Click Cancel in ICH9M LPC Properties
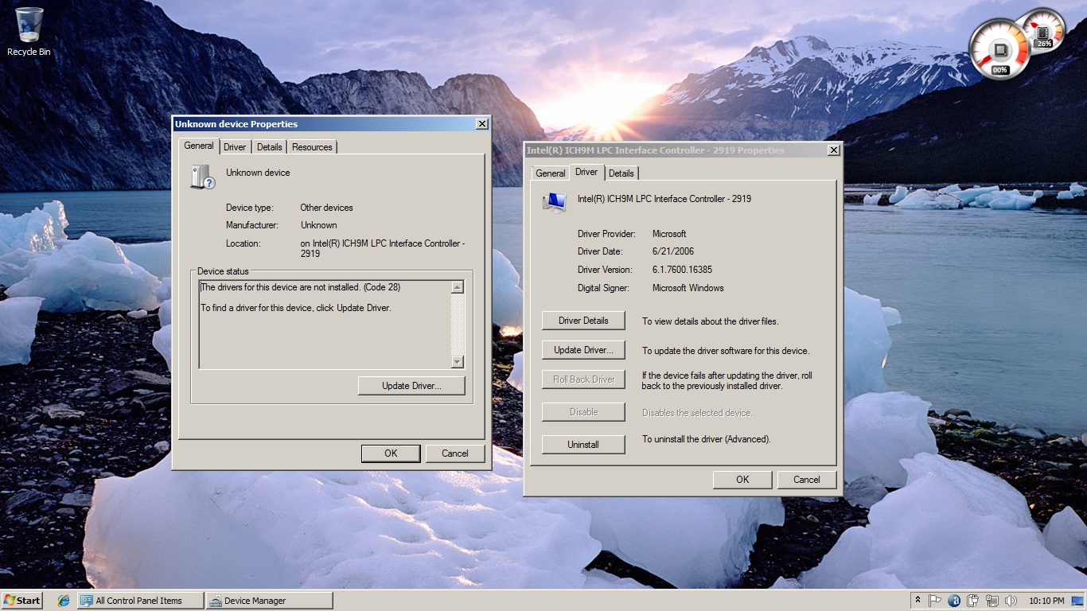The width and height of the screenshot is (1087, 611). (x=807, y=480)
